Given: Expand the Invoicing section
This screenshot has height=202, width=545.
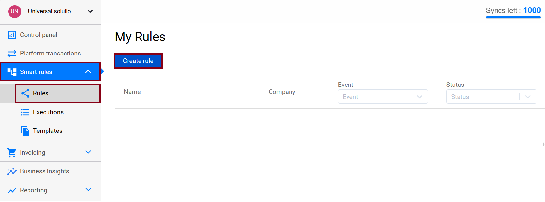Looking at the screenshot, I should point(88,152).
